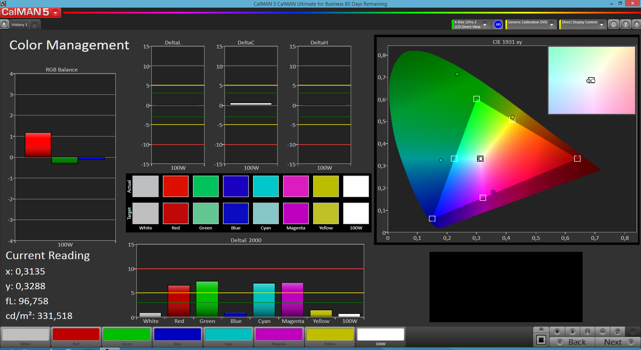
Task: Click the cd/m² reading value 331,518
Action: (55, 316)
